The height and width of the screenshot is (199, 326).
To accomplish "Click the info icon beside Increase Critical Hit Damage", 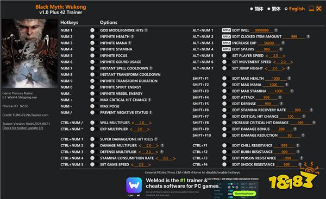I will [x=314, y=123].
